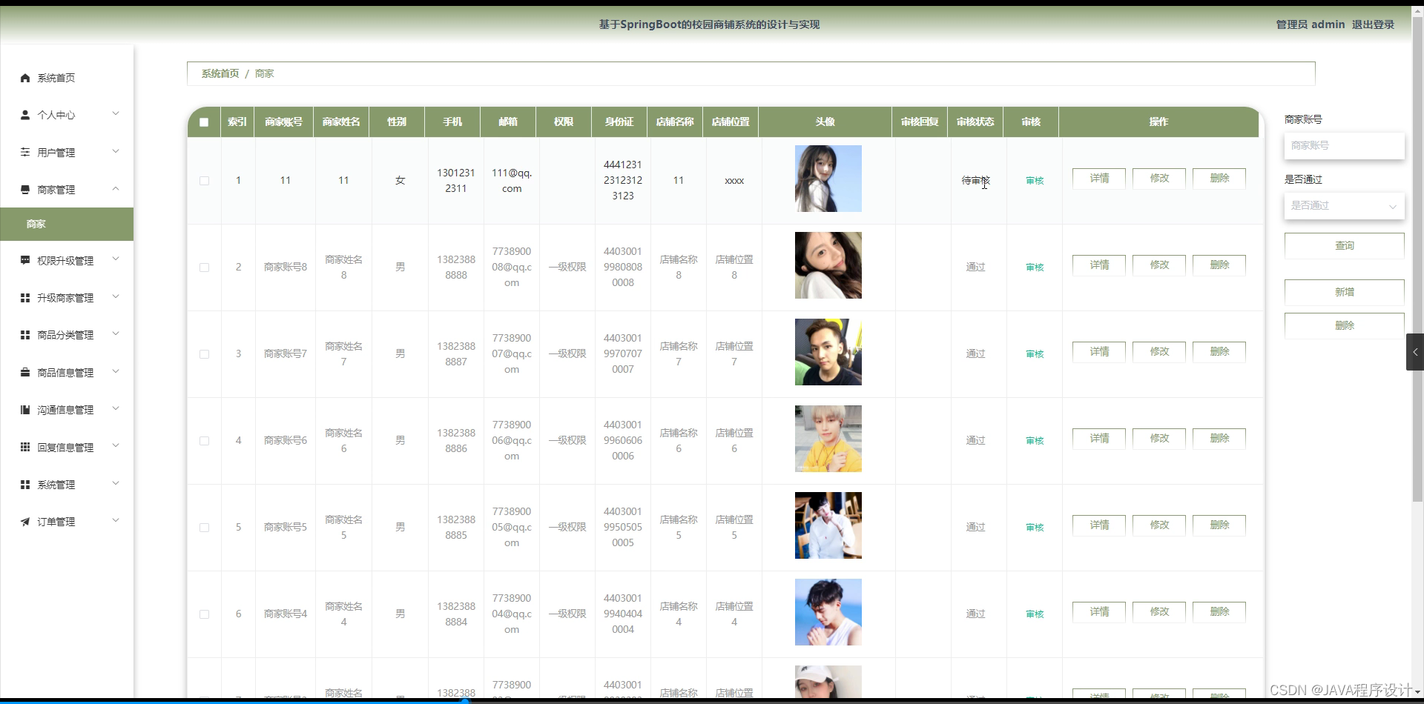Check the checkbox for row 商家账号5

pyautogui.click(x=204, y=528)
